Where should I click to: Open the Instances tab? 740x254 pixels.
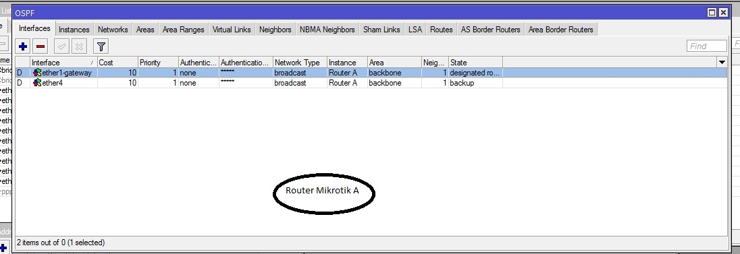(74, 30)
